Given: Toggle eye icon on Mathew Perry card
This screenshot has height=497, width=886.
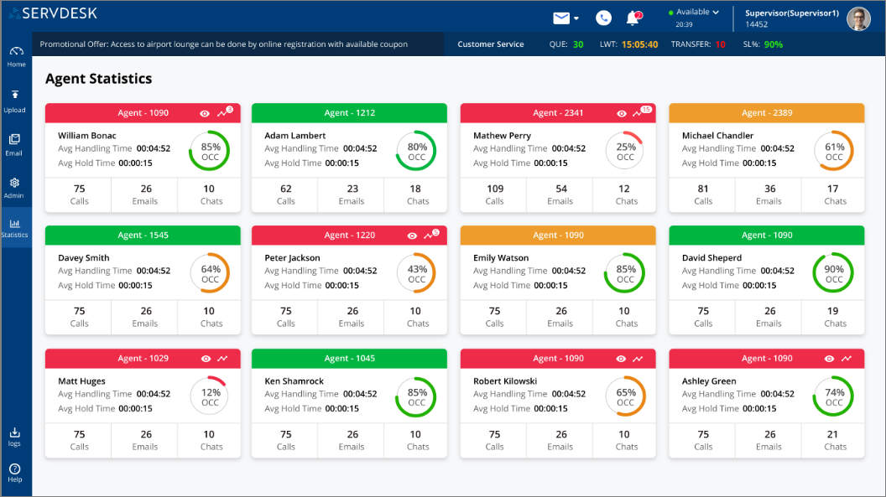Looking at the screenshot, I should [622, 113].
